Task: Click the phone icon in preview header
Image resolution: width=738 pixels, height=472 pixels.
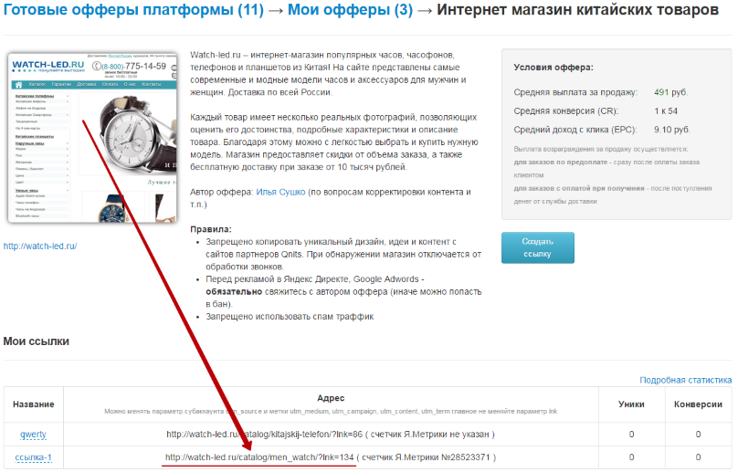Action: (97, 67)
